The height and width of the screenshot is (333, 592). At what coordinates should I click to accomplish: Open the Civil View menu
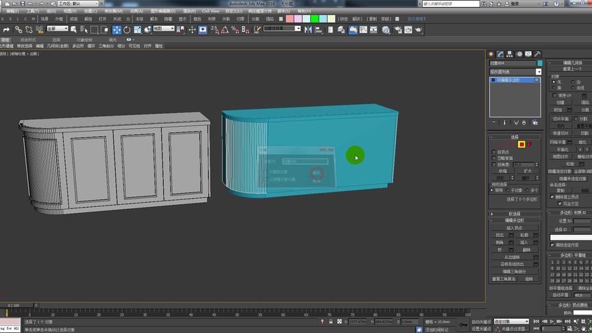coord(210,12)
